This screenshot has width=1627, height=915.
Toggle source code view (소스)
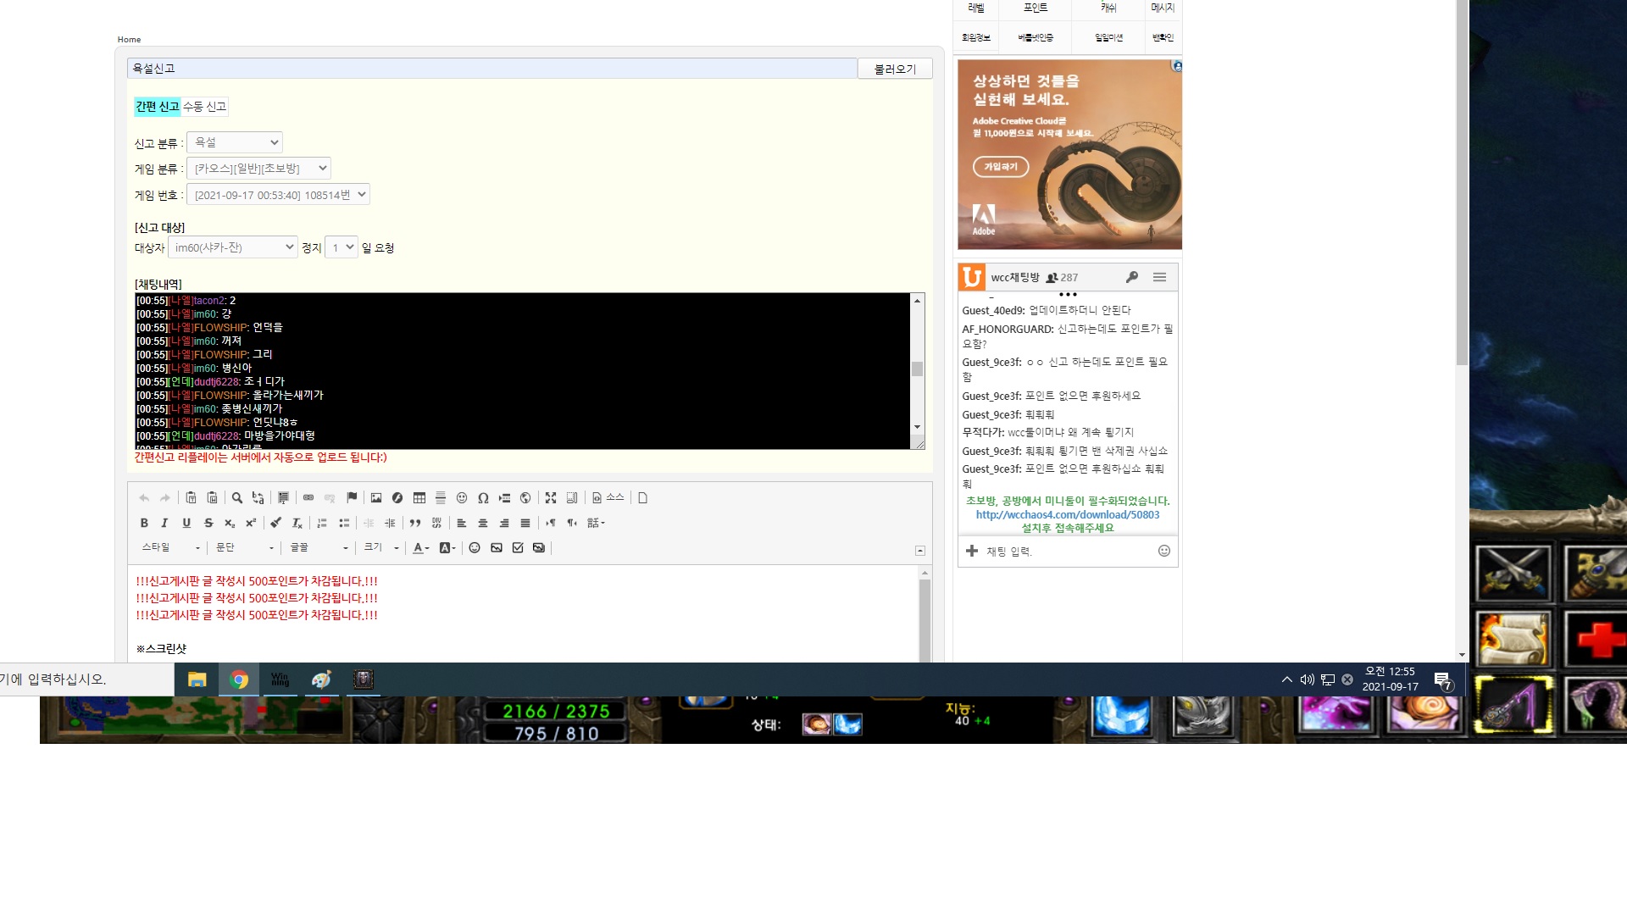608,498
